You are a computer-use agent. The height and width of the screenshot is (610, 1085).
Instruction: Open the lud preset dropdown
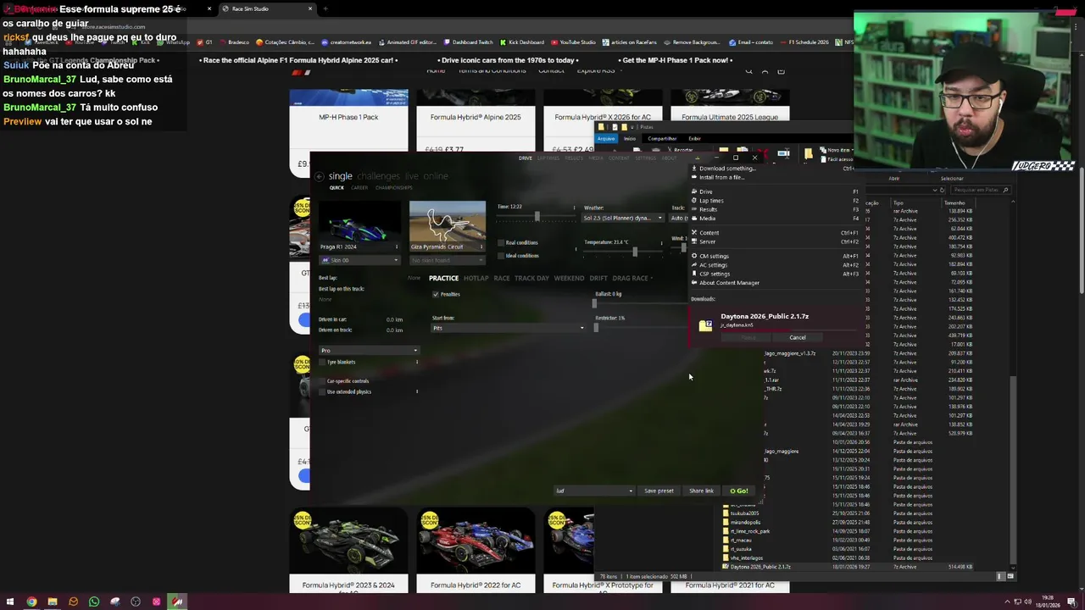point(594,491)
